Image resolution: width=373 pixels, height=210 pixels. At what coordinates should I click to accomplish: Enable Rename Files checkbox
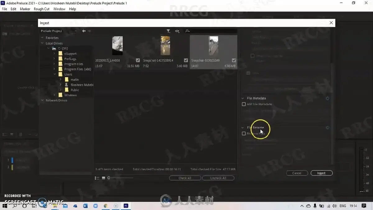coord(244,133)
